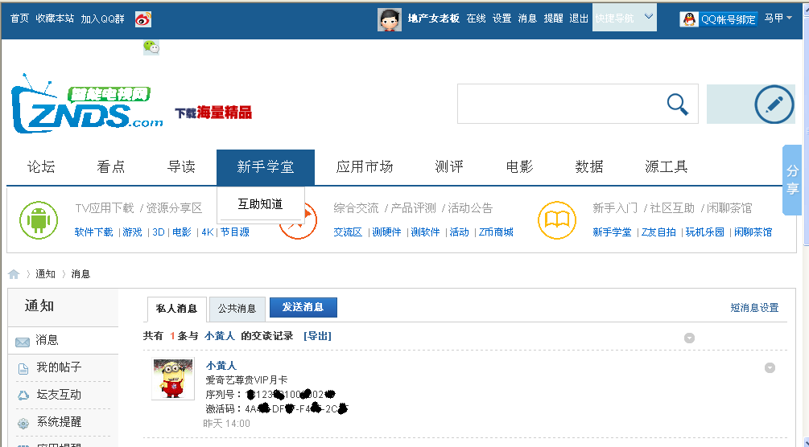Open the 测评 navigation tab
Image resolution: width=809 pixels, height=447 pixels.
449,167
